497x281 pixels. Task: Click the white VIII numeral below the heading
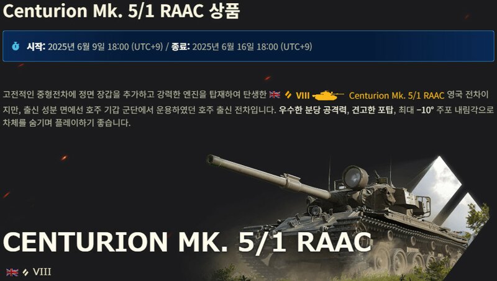[x=42, y=272]
